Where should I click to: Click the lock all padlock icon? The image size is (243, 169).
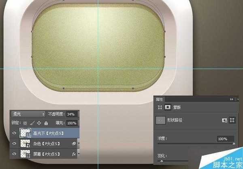coord(46,123)
